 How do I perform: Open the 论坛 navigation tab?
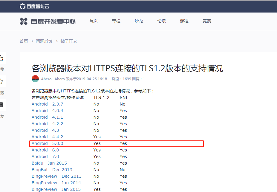(161, 21)
